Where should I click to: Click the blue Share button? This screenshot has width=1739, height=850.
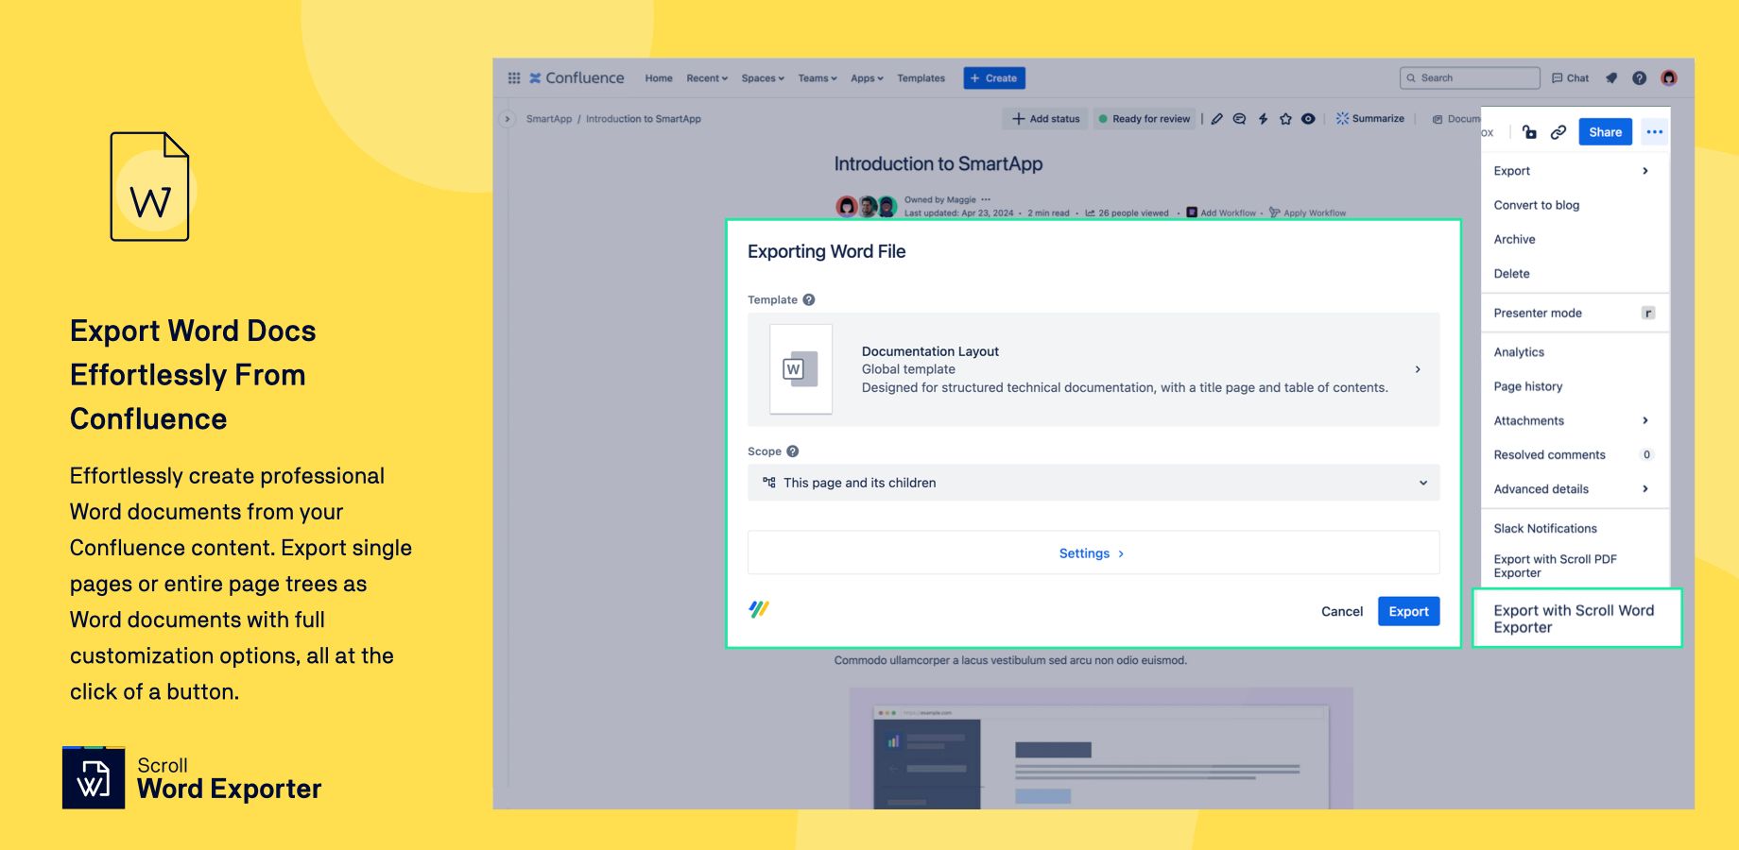pos(1605,132)
